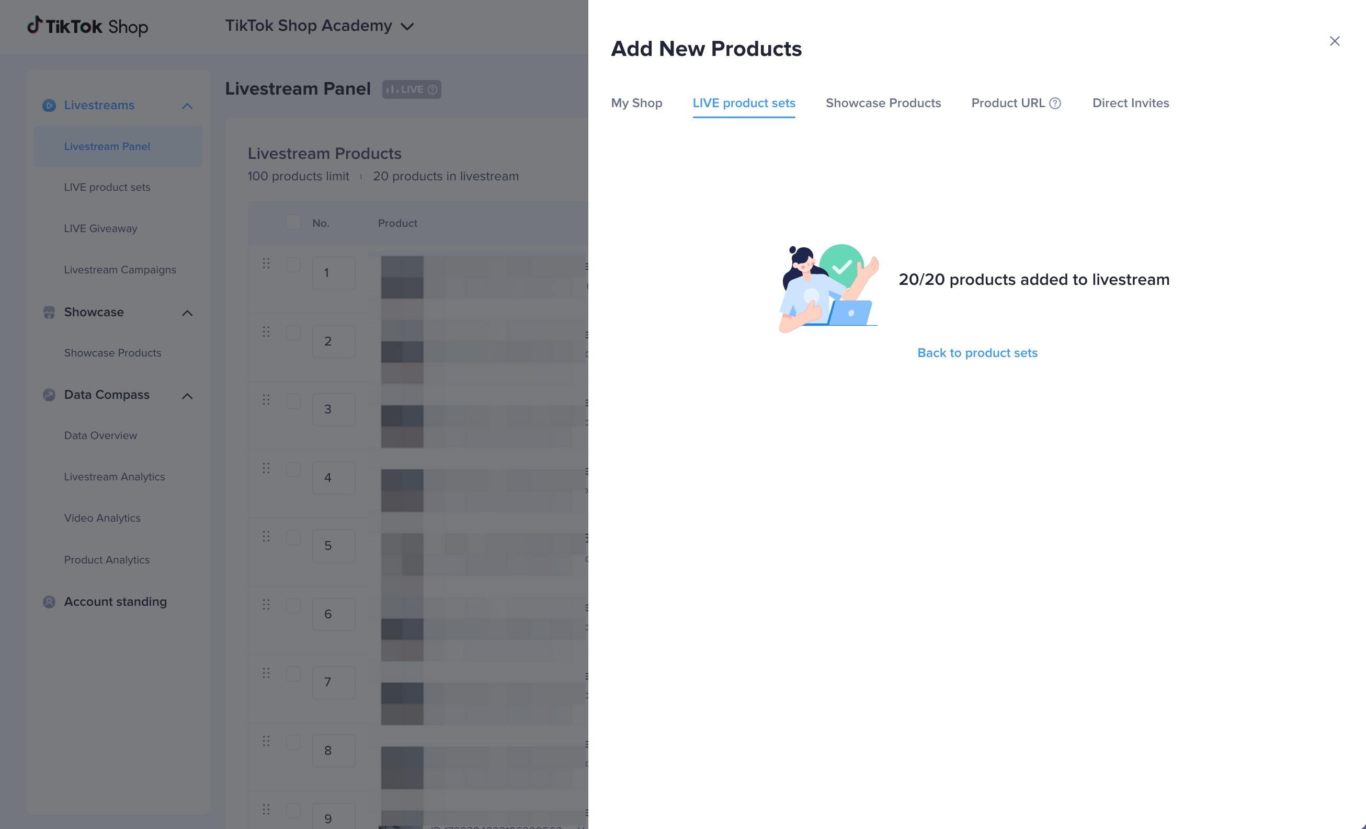Click the TikTok Shop logo
This screenshot has width=1366, height=829.
pyautogui.click(x=87, y=26)
